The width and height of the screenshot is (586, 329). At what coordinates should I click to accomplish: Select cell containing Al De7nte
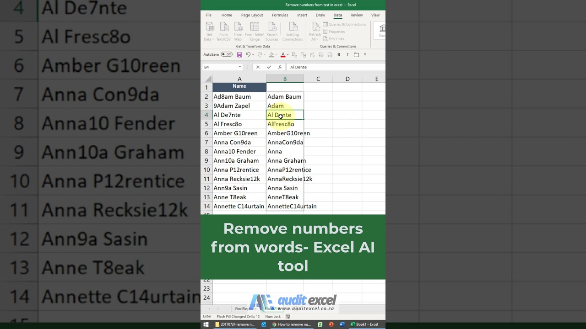[239, 115]
